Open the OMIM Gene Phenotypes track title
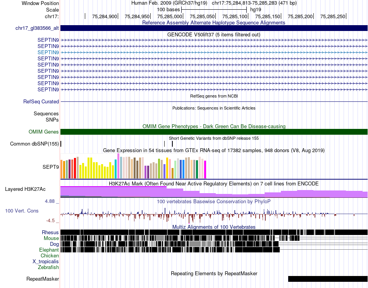 tap(214, 127)
